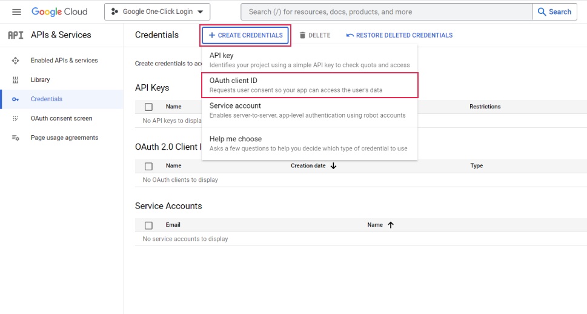The image size is (587, 314).
Task: Click the Page usage agreements icon
Action: (x=15, y=138)
